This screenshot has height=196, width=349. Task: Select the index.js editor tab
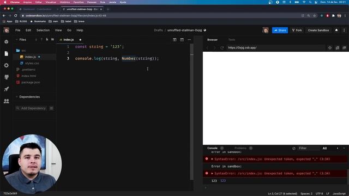click(69, 40)
